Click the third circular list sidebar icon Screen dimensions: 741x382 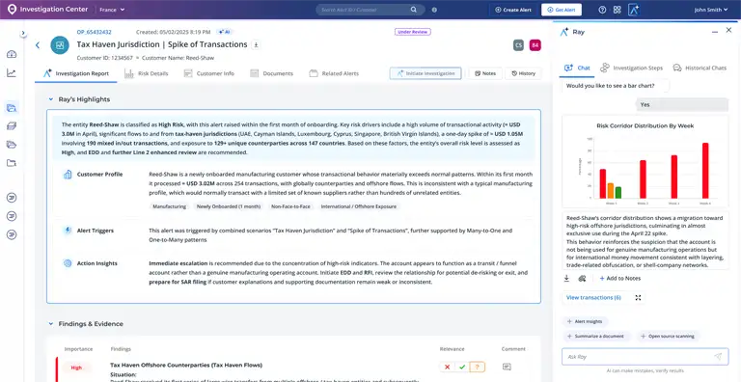(x=12, y=234)
